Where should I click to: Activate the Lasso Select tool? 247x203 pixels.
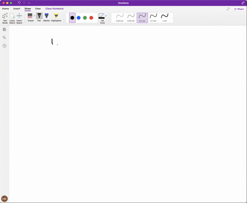click(12, 18)
